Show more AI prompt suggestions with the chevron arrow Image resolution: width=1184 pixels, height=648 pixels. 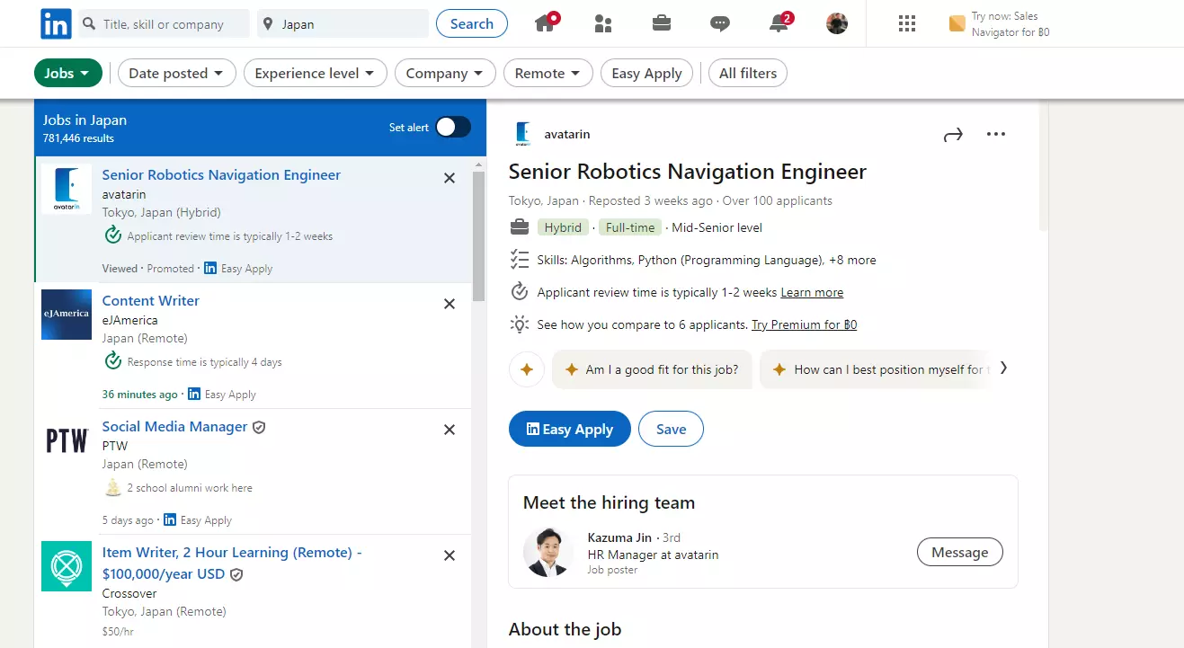[1003, 368]
